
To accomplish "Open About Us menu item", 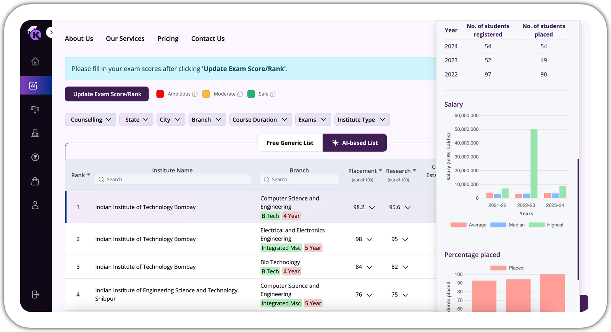I will (79, 38).
